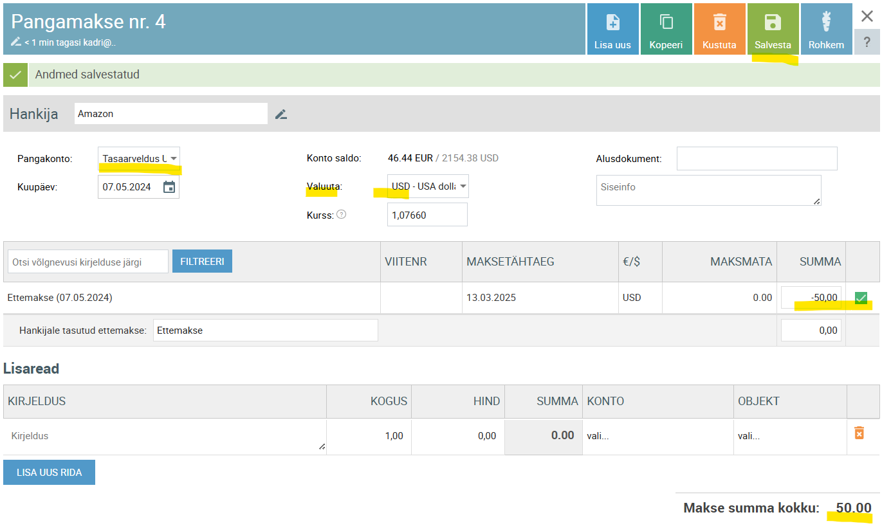Close the payment window with X
The image size is (882, 526).
tap(867, 17)
